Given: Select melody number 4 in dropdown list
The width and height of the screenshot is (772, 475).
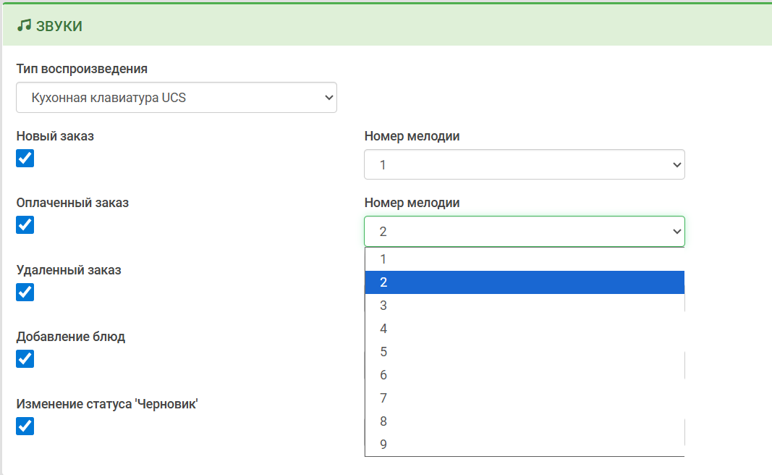Looking at the screenshot, I should point(524,329).
